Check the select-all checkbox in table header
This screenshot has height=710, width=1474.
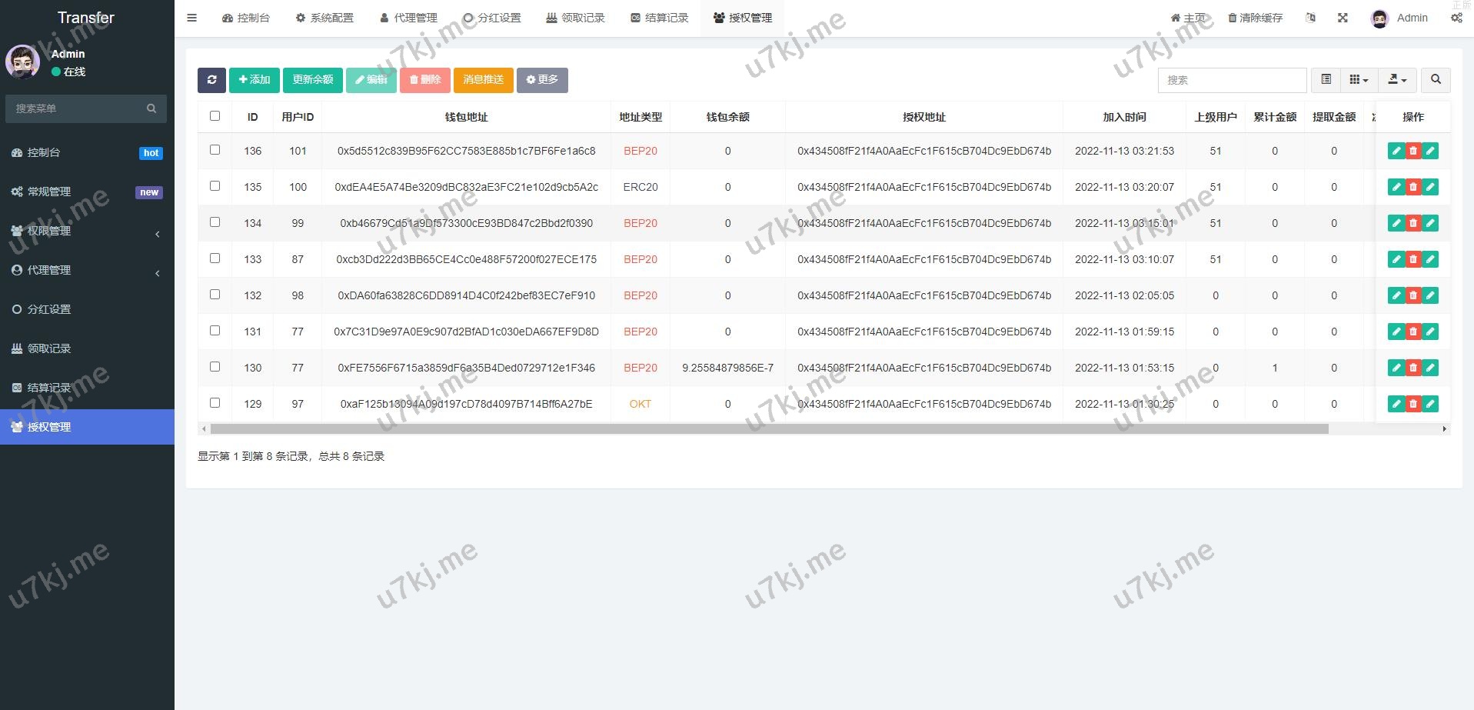tap(215, 116)
